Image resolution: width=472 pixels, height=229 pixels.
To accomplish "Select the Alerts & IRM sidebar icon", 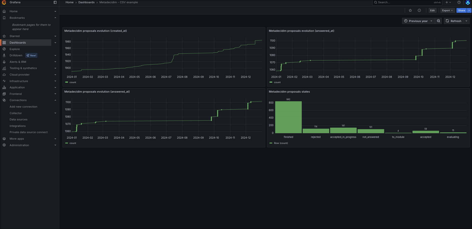I will click(x=4, y=62).
